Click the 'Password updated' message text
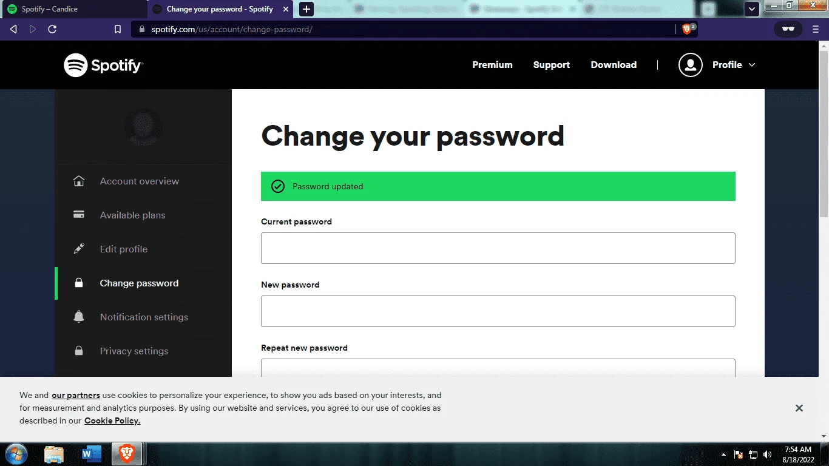Image resolution: width=829 pixels, height=466 pixels. [x=328, y=186]
